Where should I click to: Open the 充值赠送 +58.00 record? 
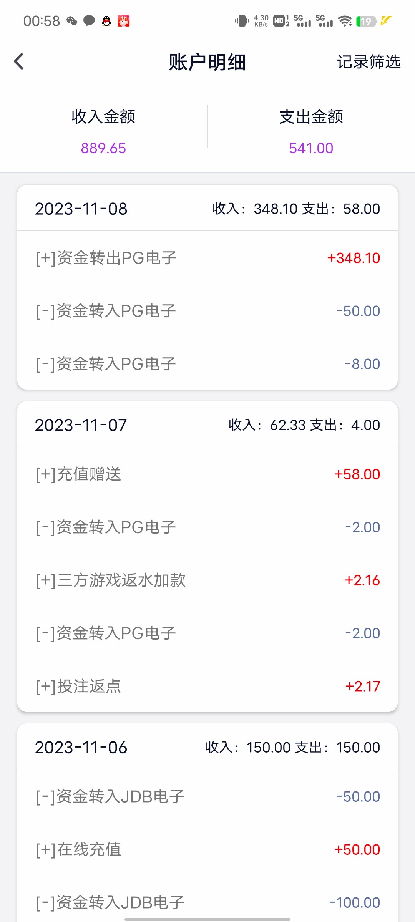tap(207, 474)
